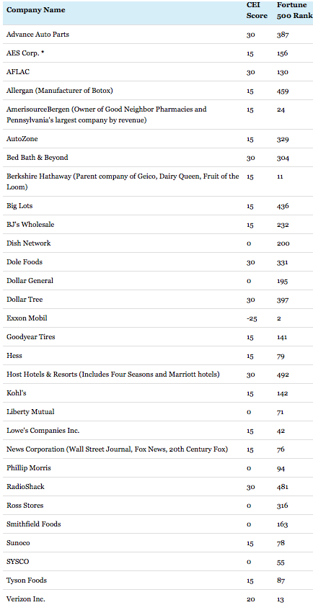313x605 pixels.
Task: Click the Host Hotels & Resorts entry
Action: (x=113, y=375)
